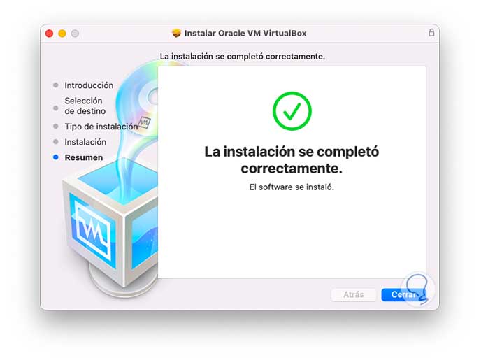Click the VirtualBox cube logo artwork

110,225
